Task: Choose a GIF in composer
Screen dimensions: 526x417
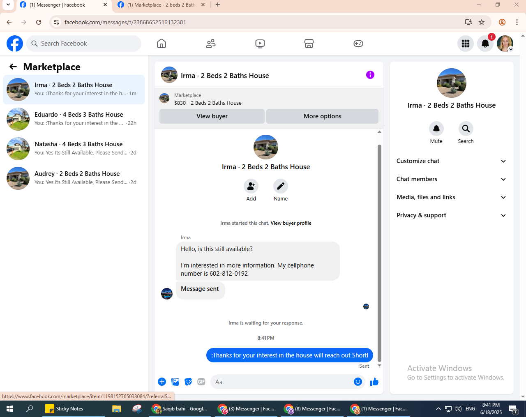Action: 201,382
